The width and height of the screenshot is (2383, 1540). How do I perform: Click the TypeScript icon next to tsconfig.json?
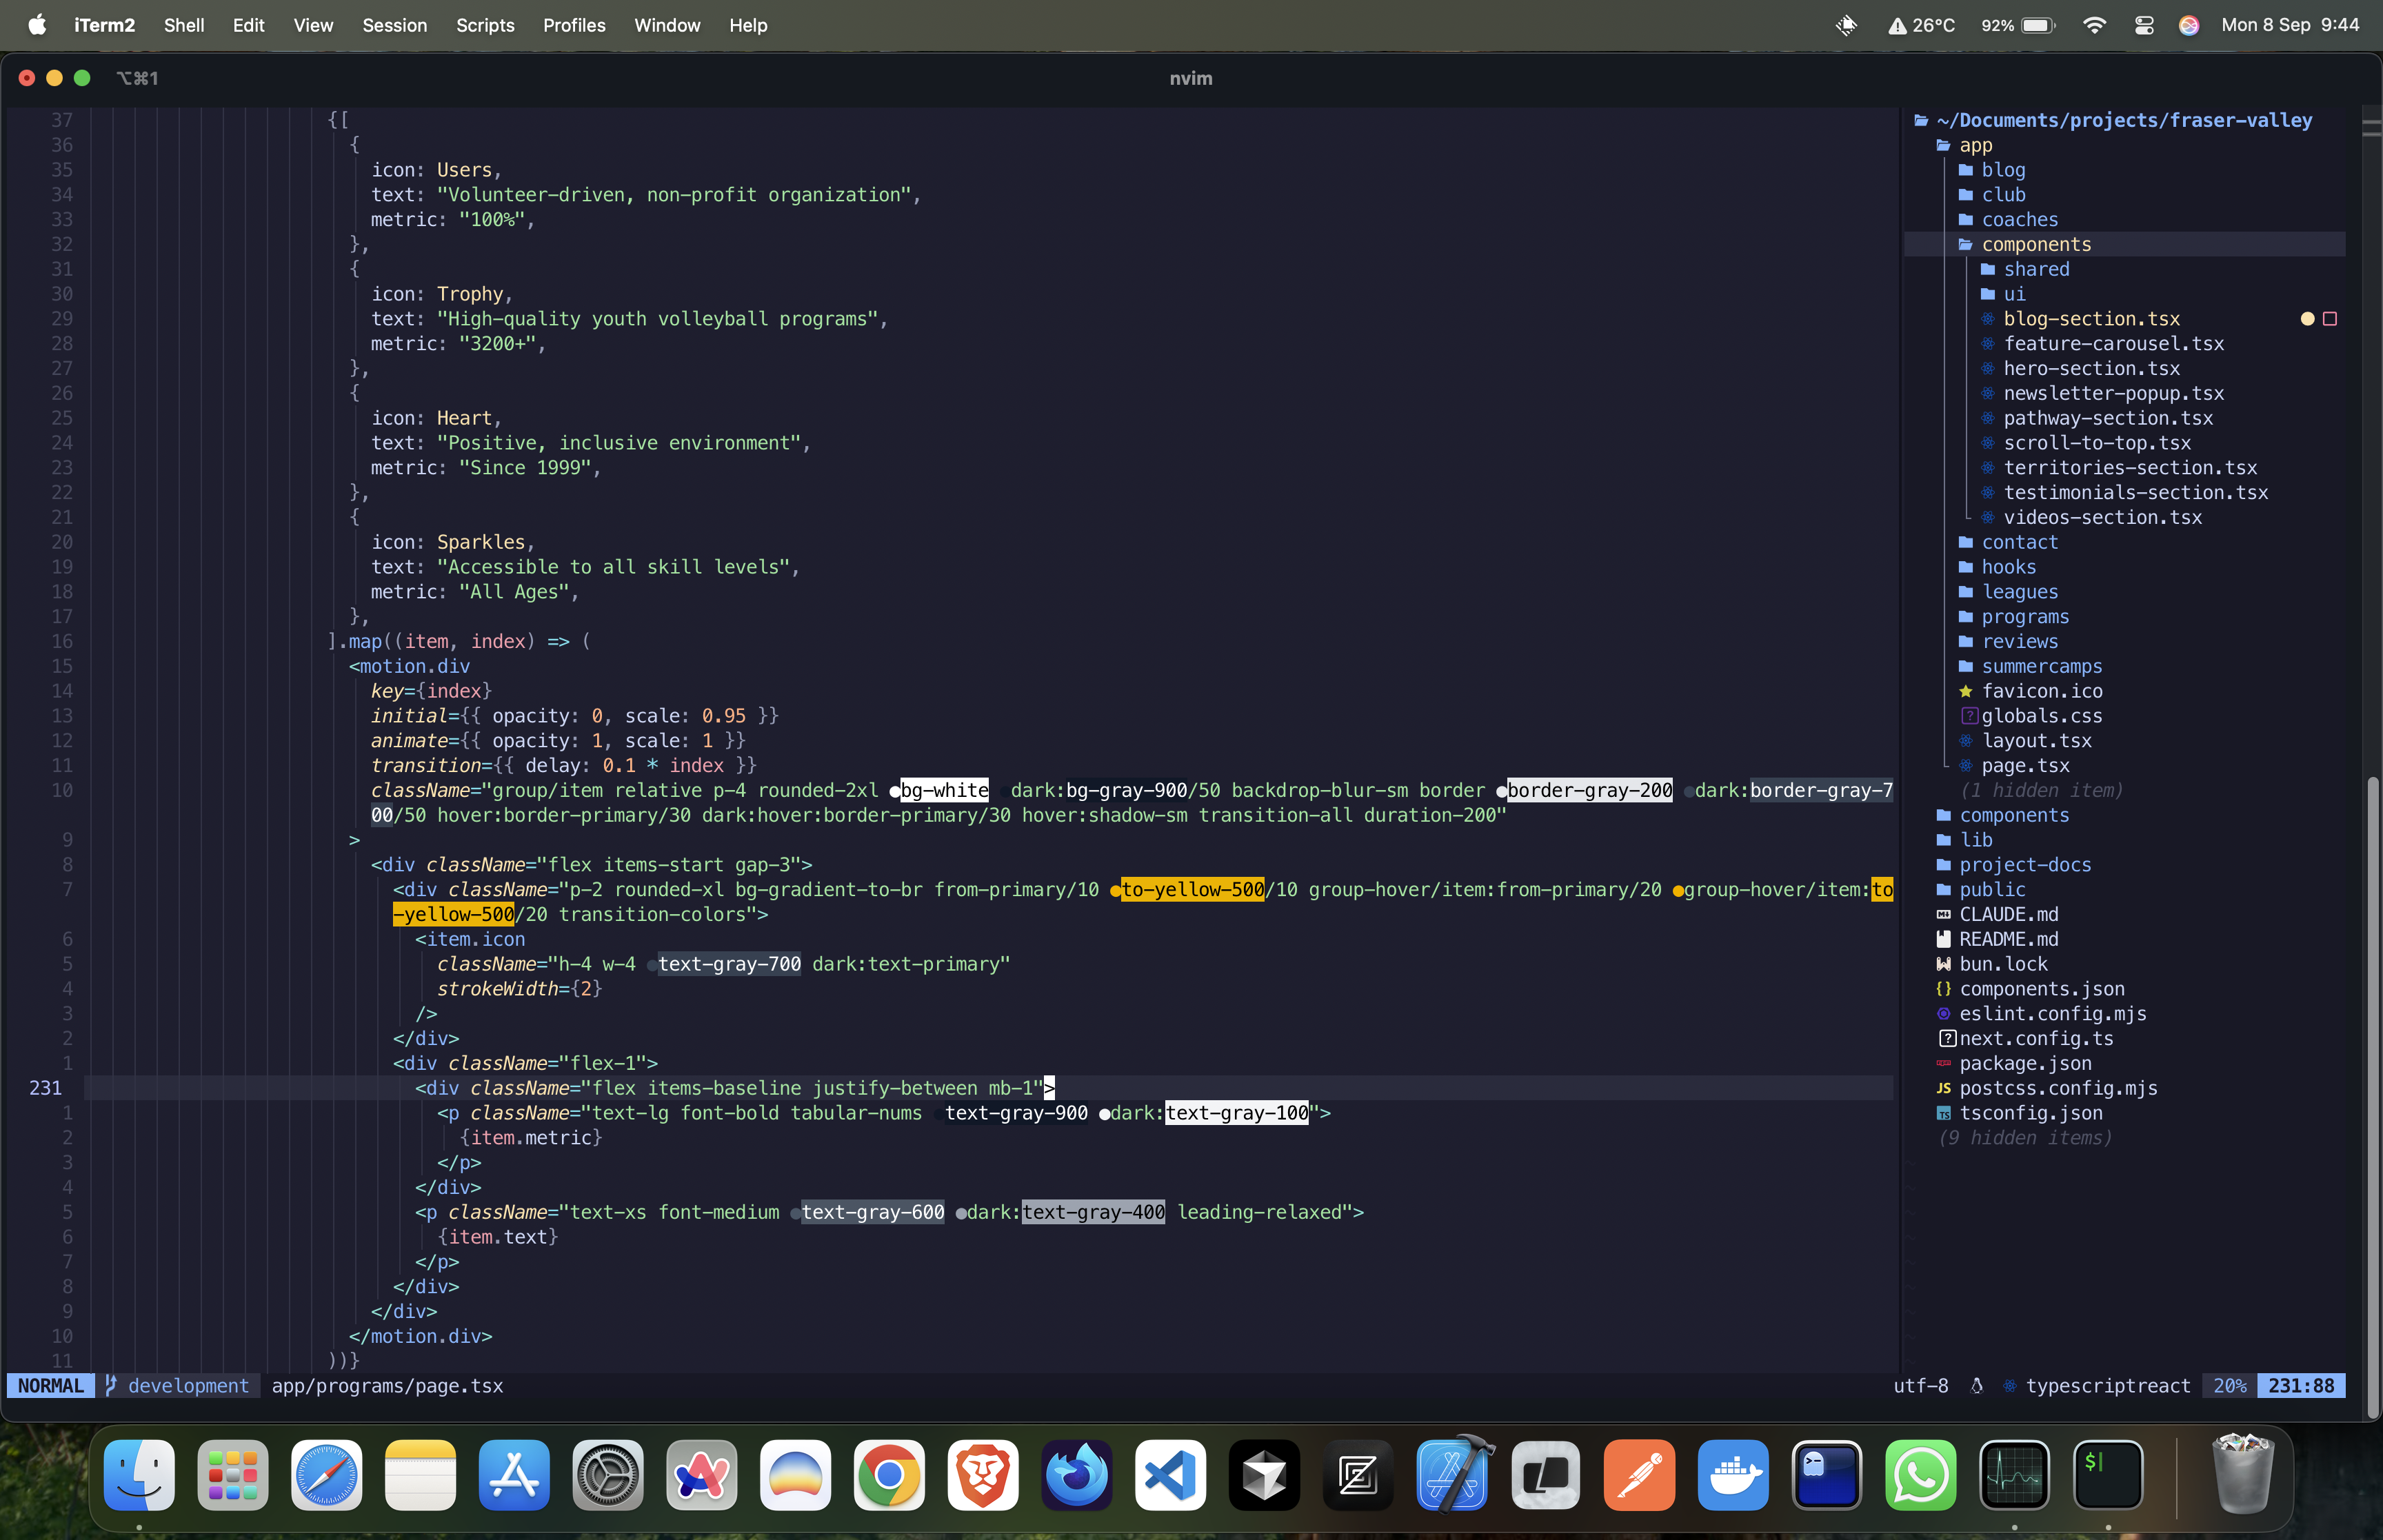click(x=1944, y=1113)
